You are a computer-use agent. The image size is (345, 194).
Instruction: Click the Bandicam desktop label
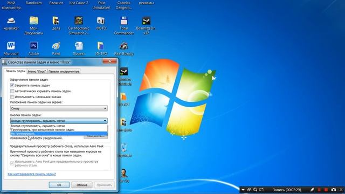click(x=33, y=3)
